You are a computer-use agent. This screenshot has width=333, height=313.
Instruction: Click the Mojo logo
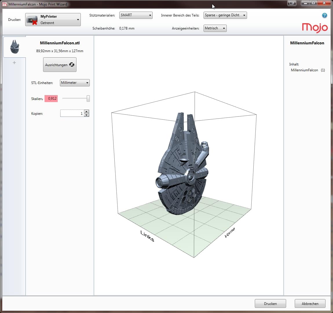coord(315,28)
